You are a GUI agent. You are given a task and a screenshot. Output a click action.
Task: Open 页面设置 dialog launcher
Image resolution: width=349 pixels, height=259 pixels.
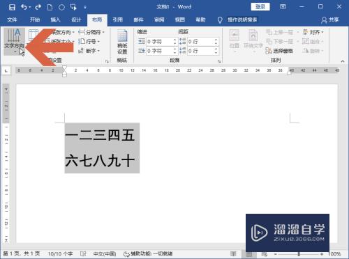point(107,61)
